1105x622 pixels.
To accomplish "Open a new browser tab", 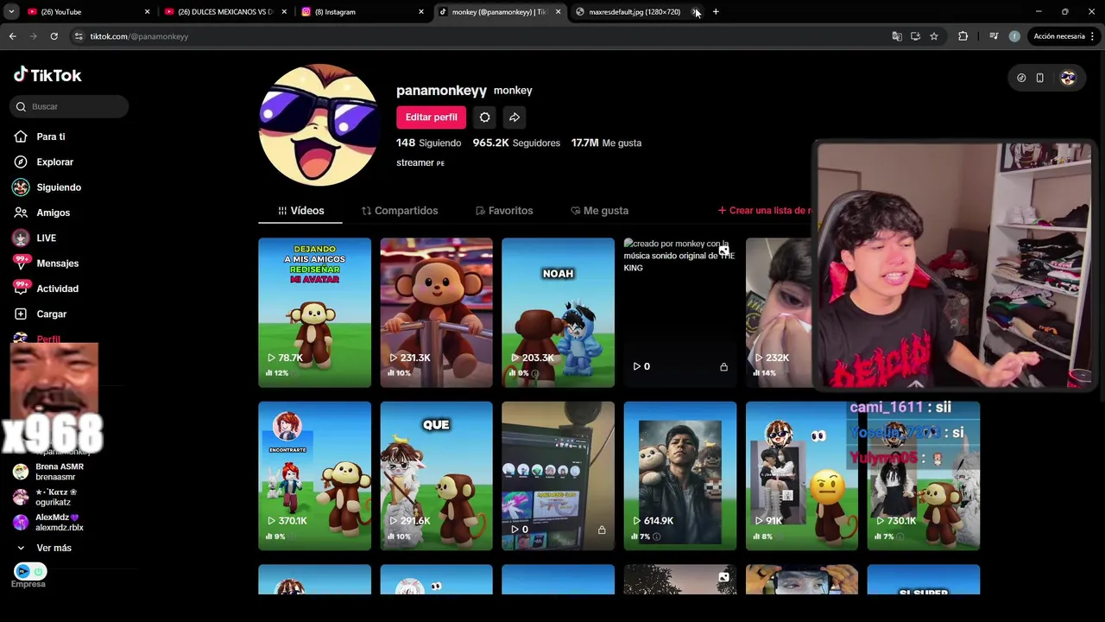I will coord(716,12).
